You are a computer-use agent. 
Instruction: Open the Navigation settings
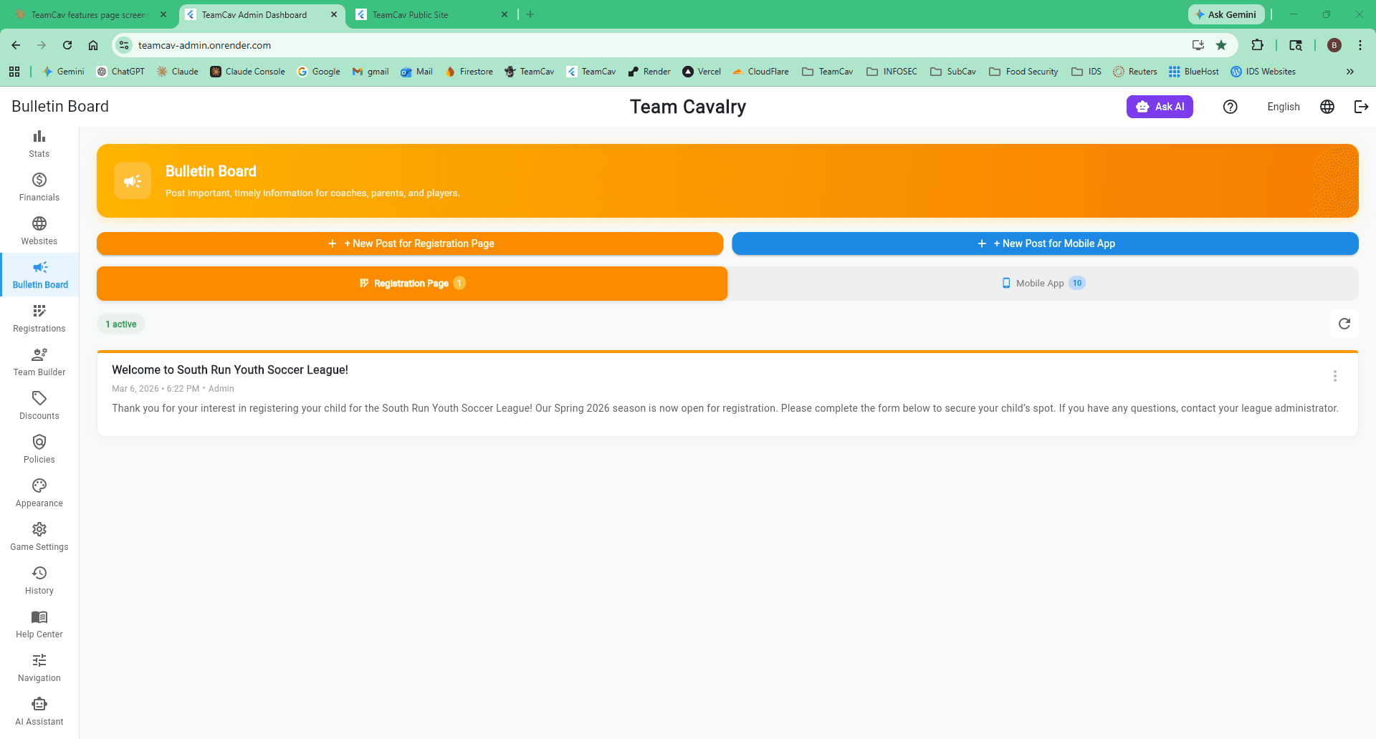(39, 667)
